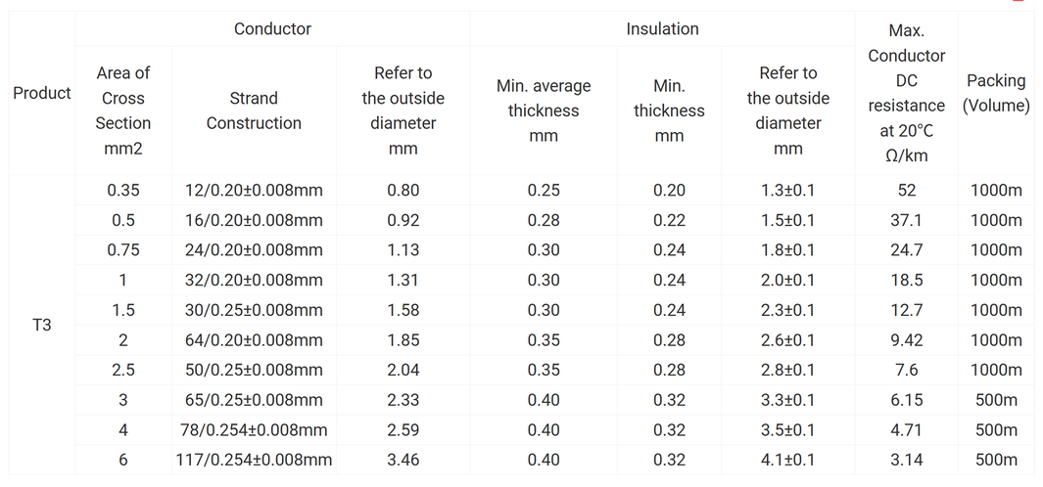The width and height of the screenshot is (1043, 487).
Task: Select the 0.92 conductor diameter cell
Action: coord(403,221)
